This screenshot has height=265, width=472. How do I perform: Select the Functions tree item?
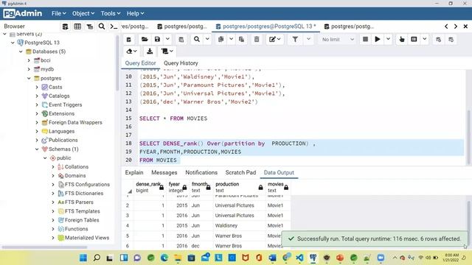pyautogui.click(x=77, y=229)
